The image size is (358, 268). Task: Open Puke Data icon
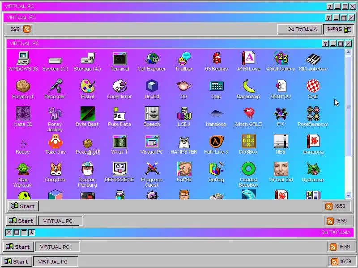(119, 114)
